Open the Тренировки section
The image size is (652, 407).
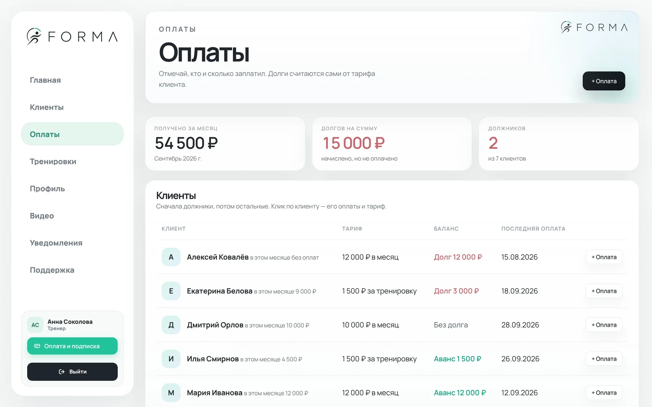coord(72,161)
